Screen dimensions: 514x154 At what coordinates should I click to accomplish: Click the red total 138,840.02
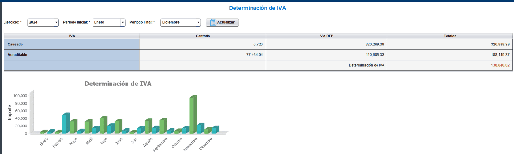tap(500, 65)
